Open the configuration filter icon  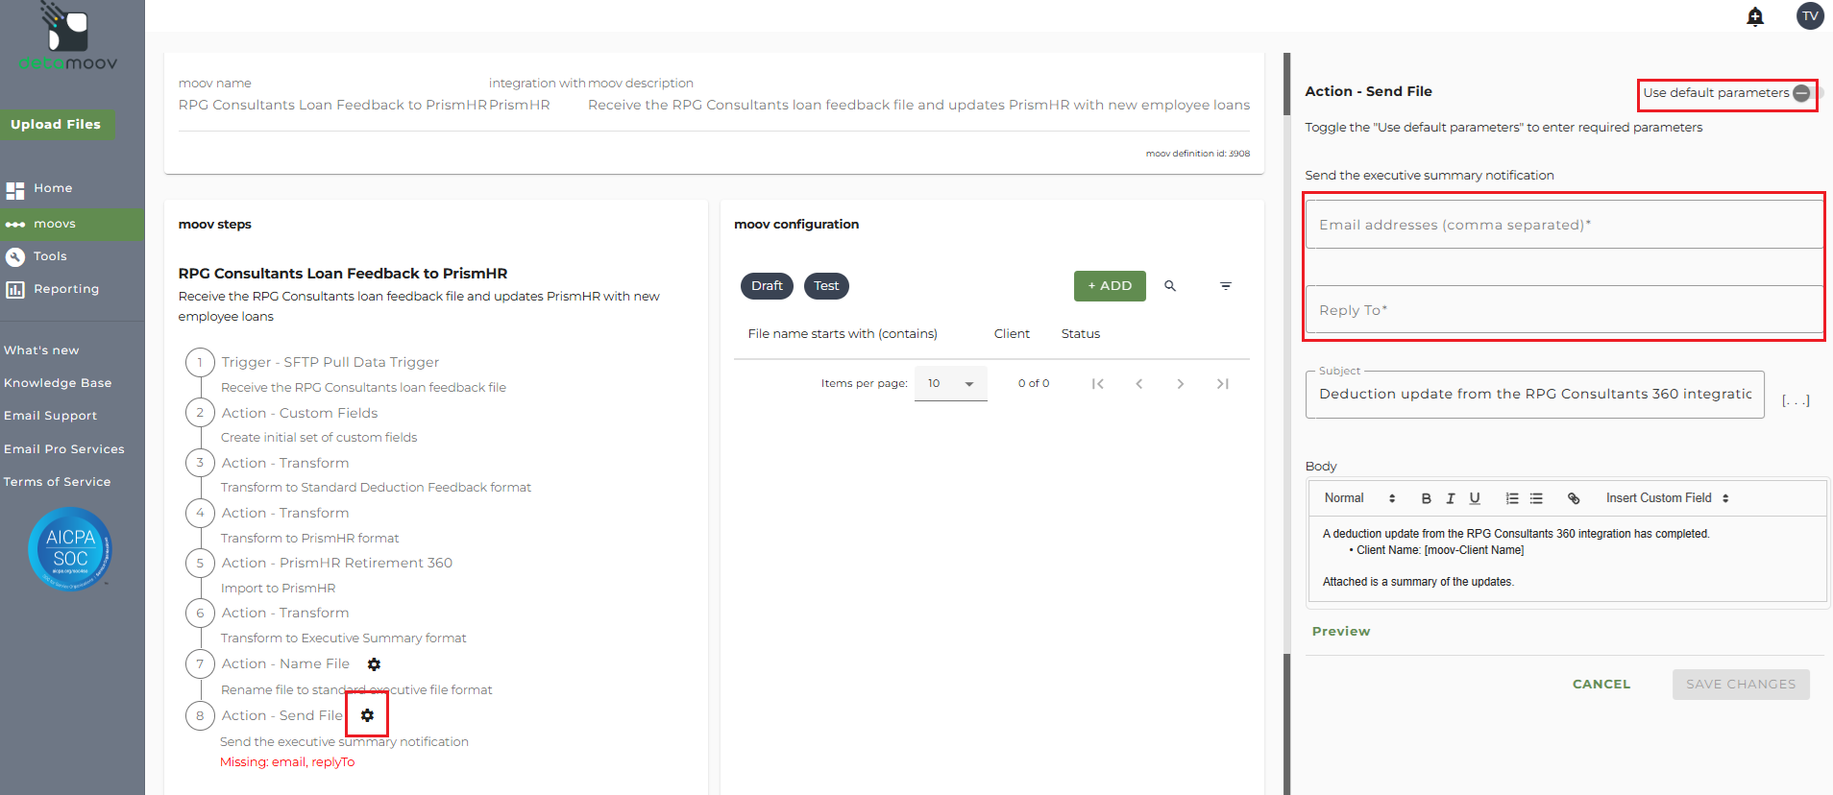1226,286
